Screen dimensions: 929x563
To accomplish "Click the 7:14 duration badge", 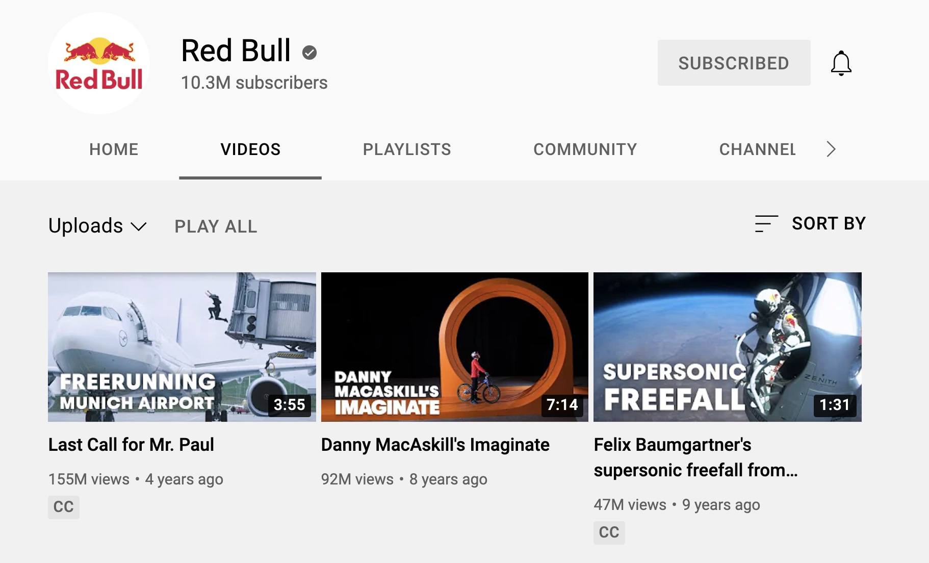I will click(x=562, y=405).
